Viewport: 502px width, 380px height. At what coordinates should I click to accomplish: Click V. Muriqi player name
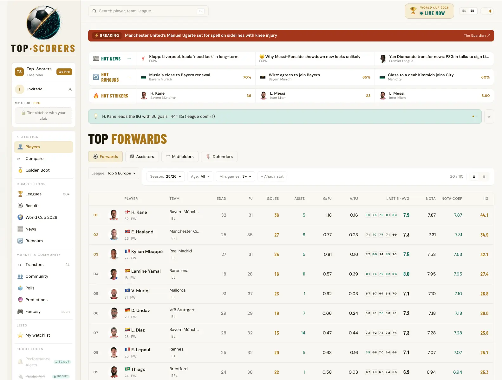coord(140,291)
